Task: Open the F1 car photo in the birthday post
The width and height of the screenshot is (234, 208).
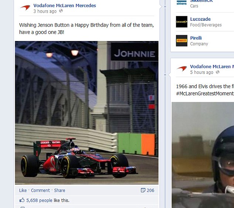Action: coord(87,113)
